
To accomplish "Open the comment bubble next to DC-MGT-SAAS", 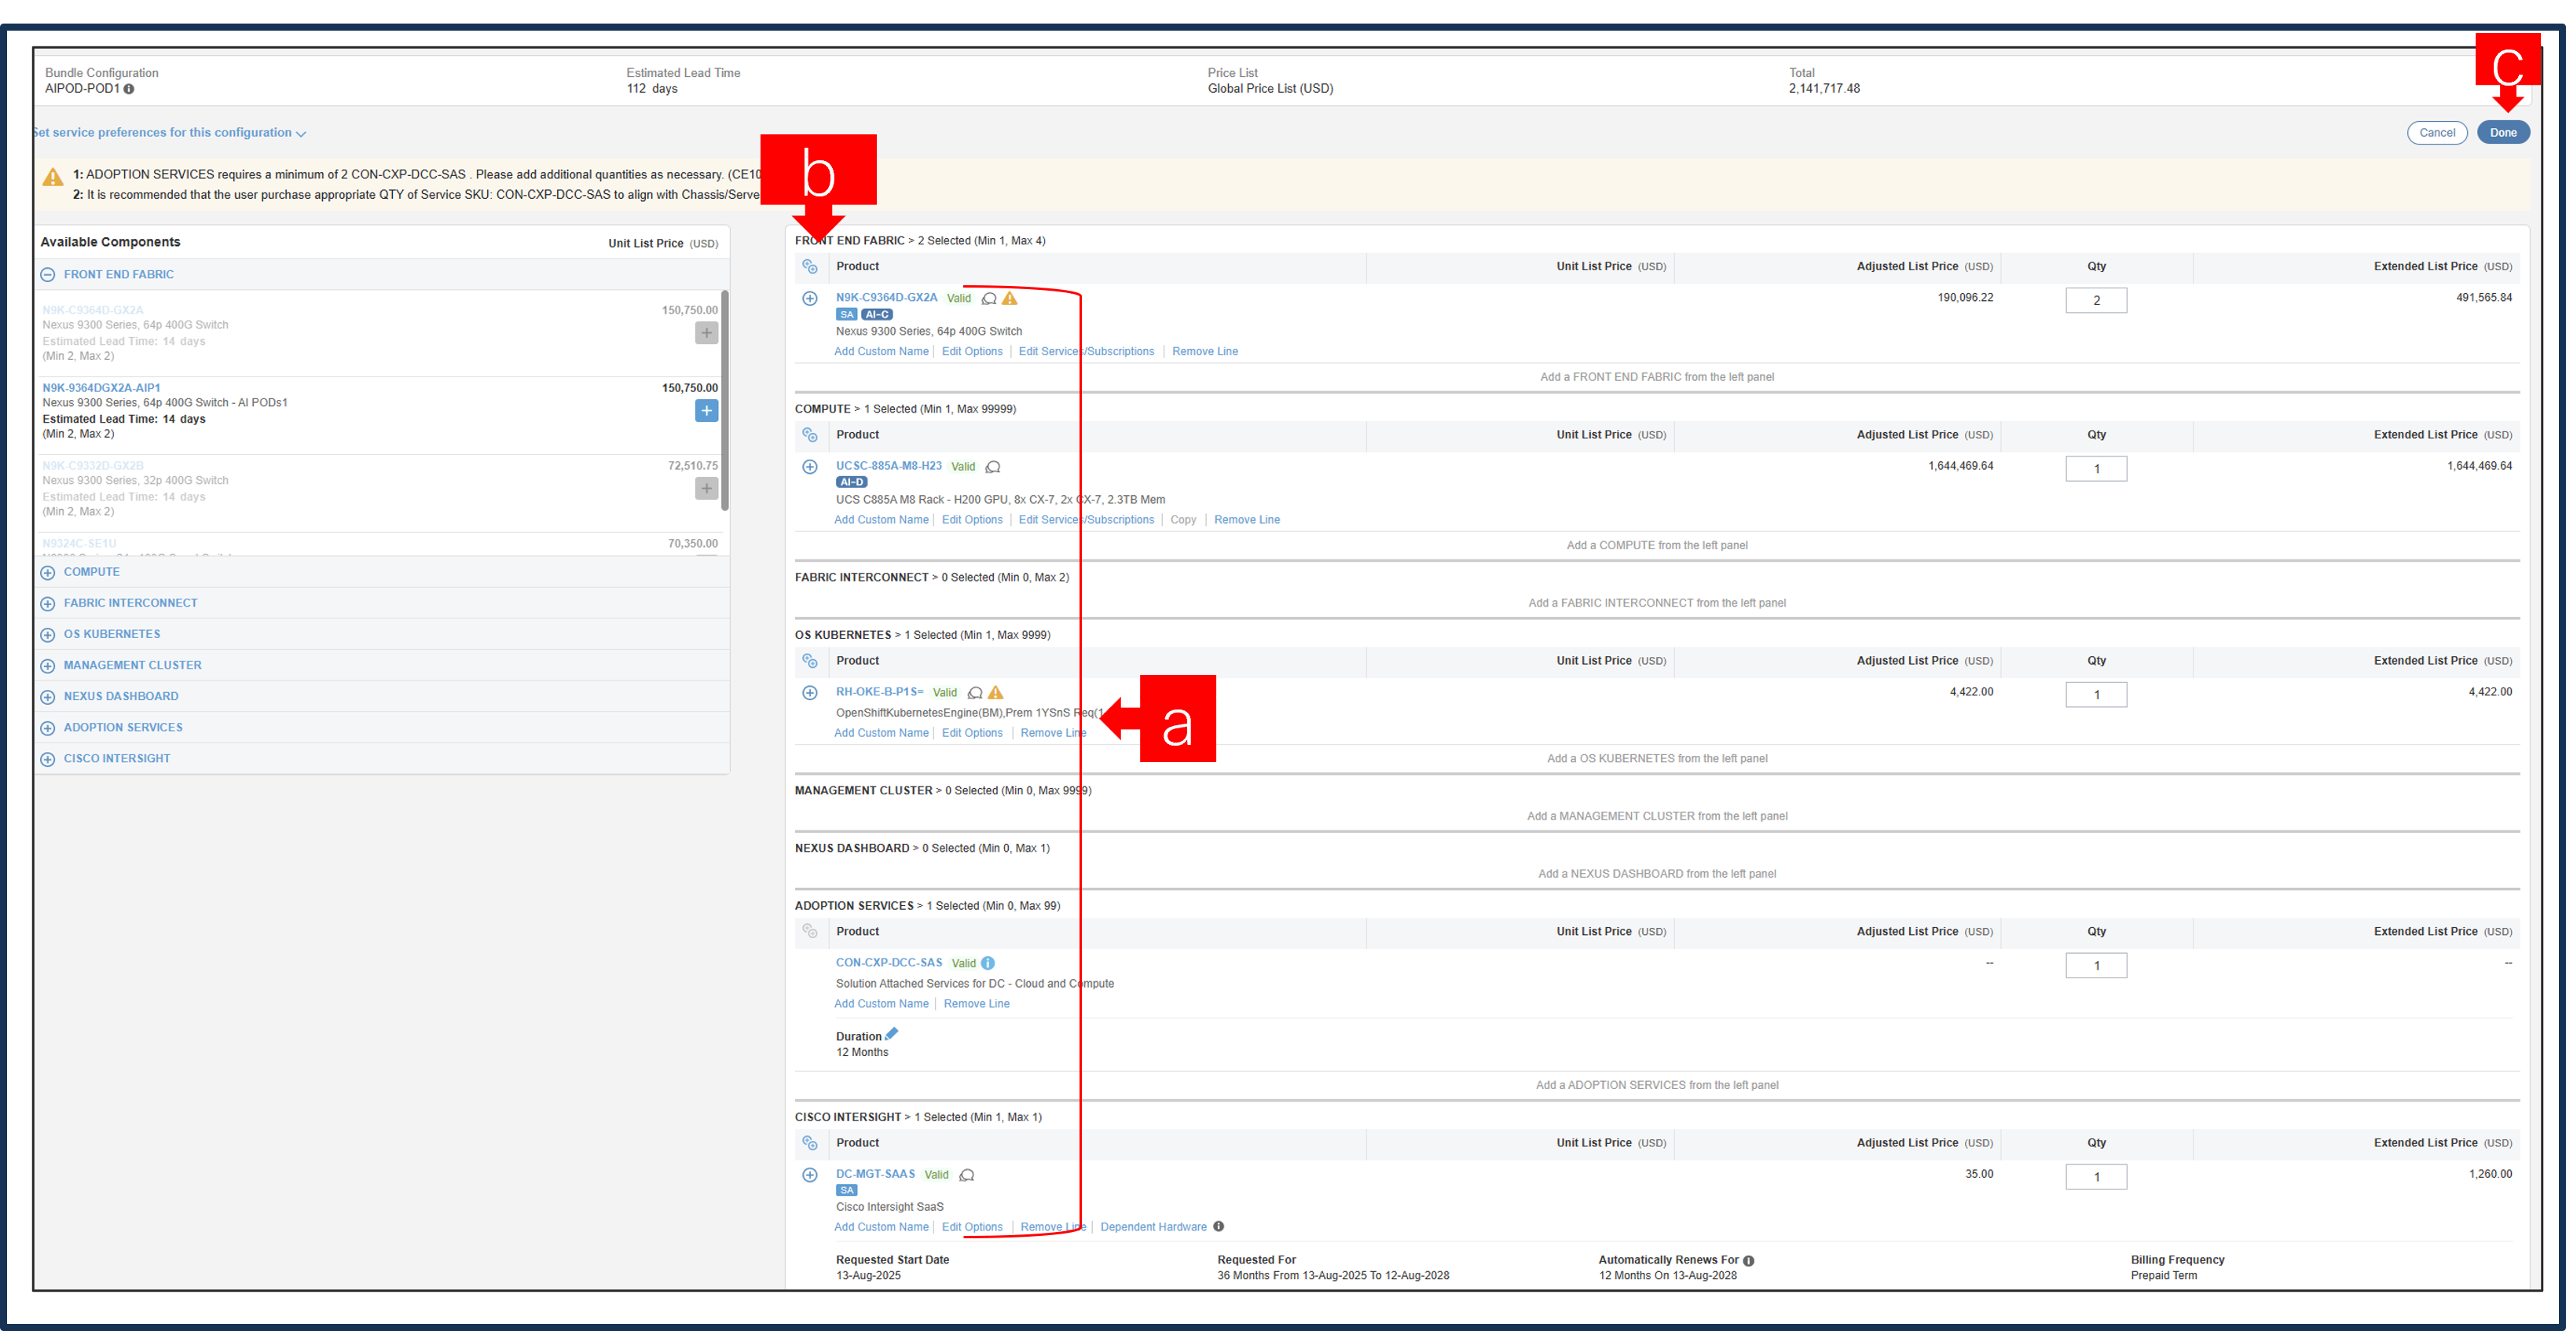I will (966, 1175).
